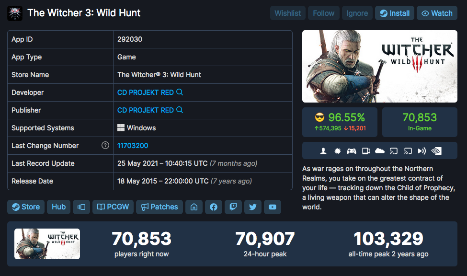Viewport: 467px width, 276px height.
Task: Click the single-player person icon
Action: (323, 151)
